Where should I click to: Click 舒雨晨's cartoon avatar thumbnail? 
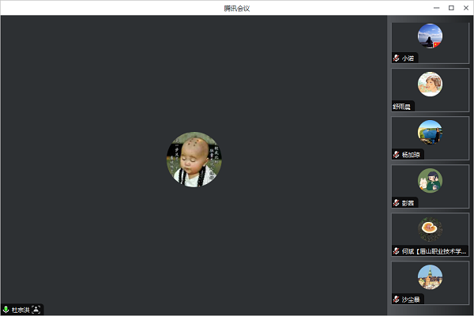pyautogui.click(x=430, y=84)
